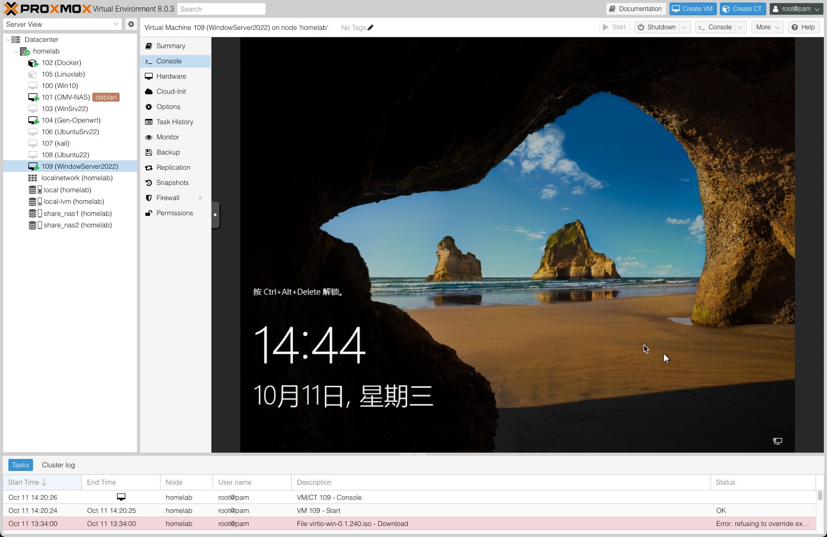827x537 pixels.
Task: Open the Hardware menu item
Action: pos(175,76)
